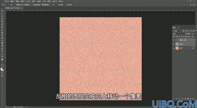
Task: Select the Rectangular Marquee tool
Action: tap(2, 13)
